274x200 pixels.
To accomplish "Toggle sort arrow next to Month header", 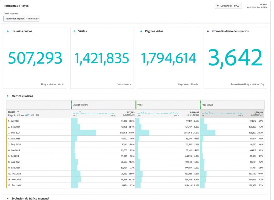I will point(18,112).
